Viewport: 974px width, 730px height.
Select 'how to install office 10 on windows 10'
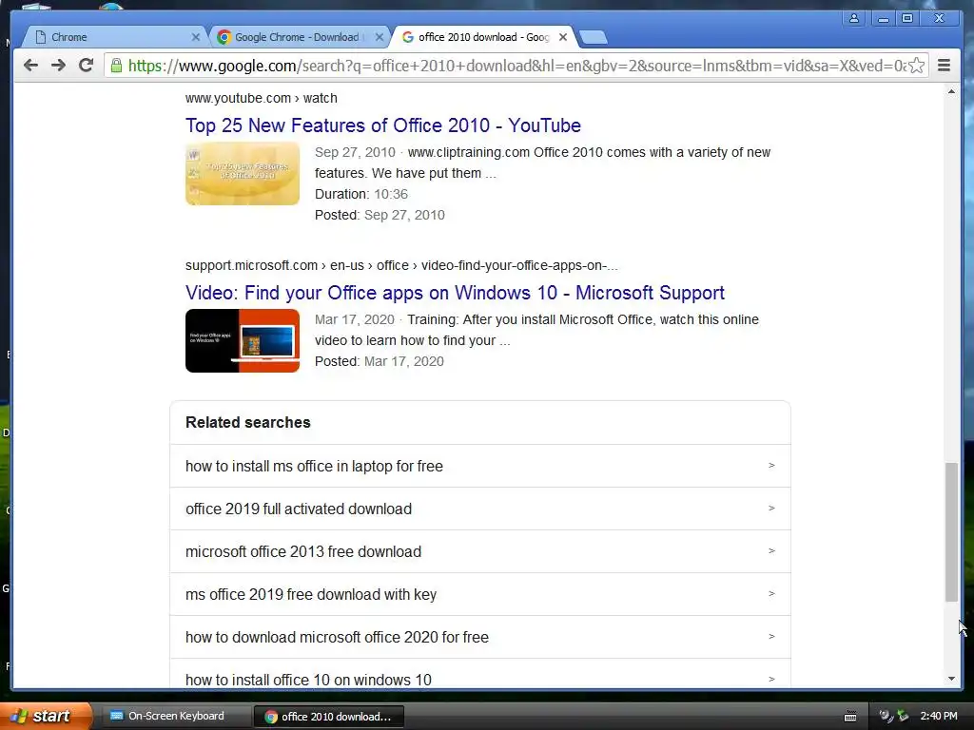tap(480, 674)
